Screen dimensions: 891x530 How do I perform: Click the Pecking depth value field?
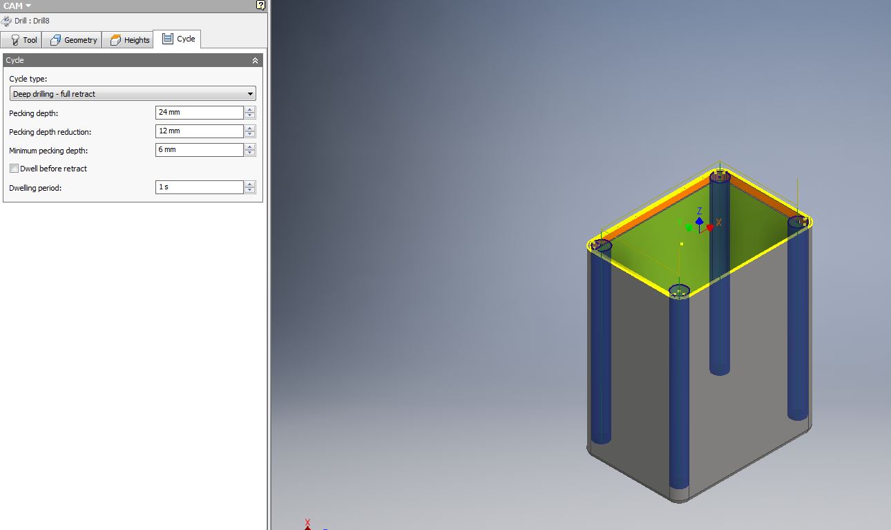tap(200, 112)
